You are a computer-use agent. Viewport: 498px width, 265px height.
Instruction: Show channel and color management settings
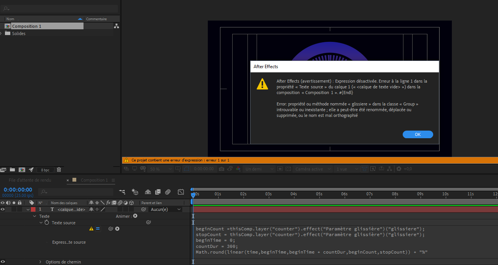click(238, 169)
